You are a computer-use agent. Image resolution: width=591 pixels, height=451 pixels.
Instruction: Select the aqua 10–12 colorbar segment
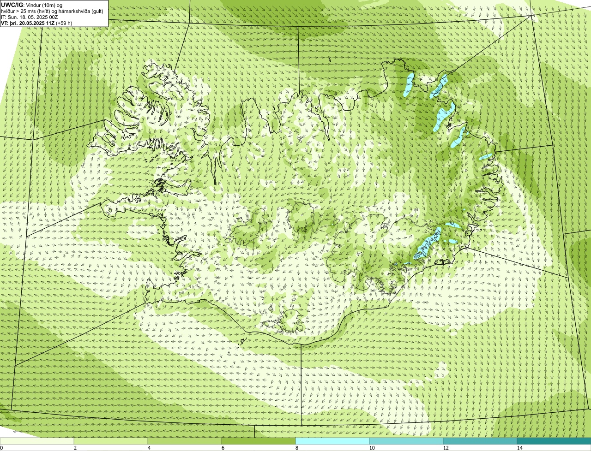coord(406,441)
